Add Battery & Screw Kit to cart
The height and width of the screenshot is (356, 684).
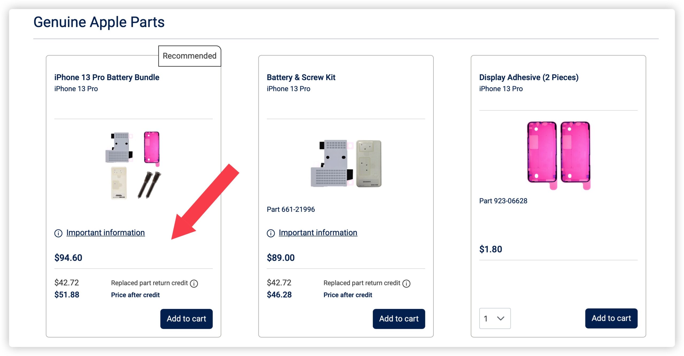pos(399,319)
